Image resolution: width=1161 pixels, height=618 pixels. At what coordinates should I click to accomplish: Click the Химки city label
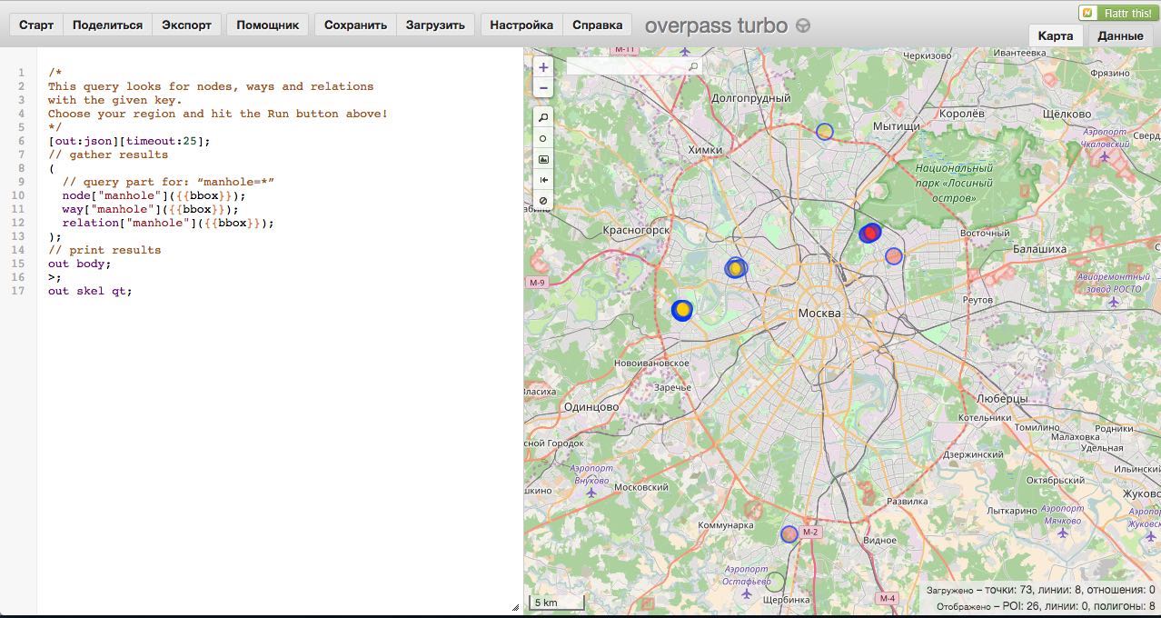tap(705, 150)
